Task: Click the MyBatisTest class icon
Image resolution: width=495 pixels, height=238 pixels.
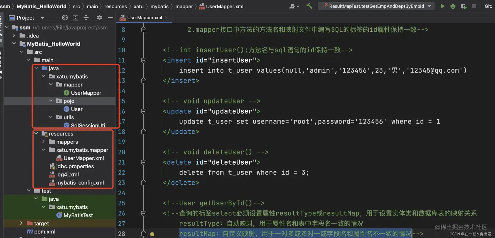Action: coord(59,215)
